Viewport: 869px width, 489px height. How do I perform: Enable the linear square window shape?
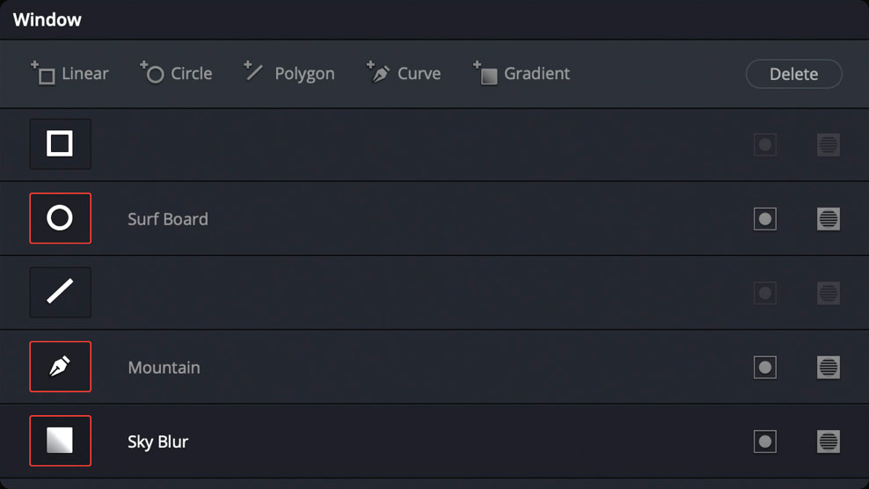(x=60, y=143)
